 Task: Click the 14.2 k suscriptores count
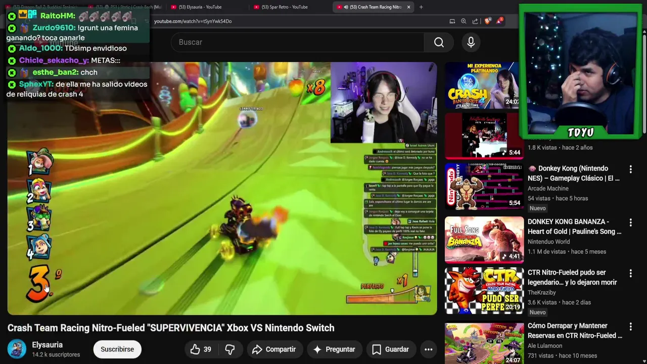click(x=56, y=355)
